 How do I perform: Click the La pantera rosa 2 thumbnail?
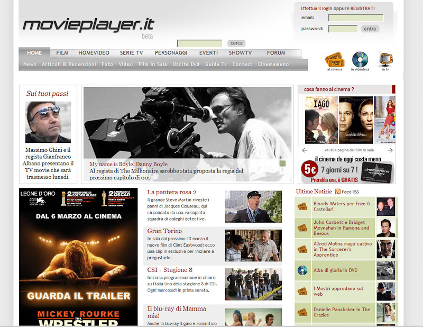pos(253,206)
